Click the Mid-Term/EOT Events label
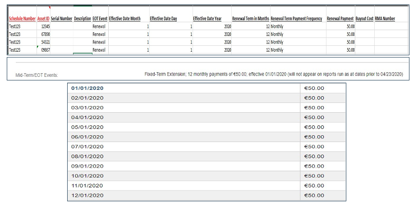Screen dimensions: 418x204 [x=37, y=75]
